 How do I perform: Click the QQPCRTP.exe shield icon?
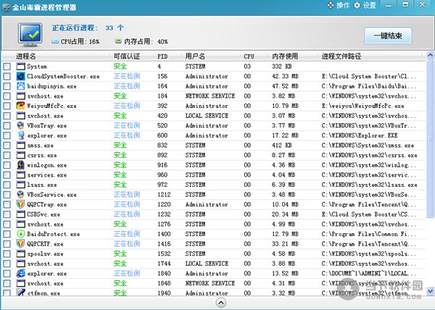(x=20, y=244)
